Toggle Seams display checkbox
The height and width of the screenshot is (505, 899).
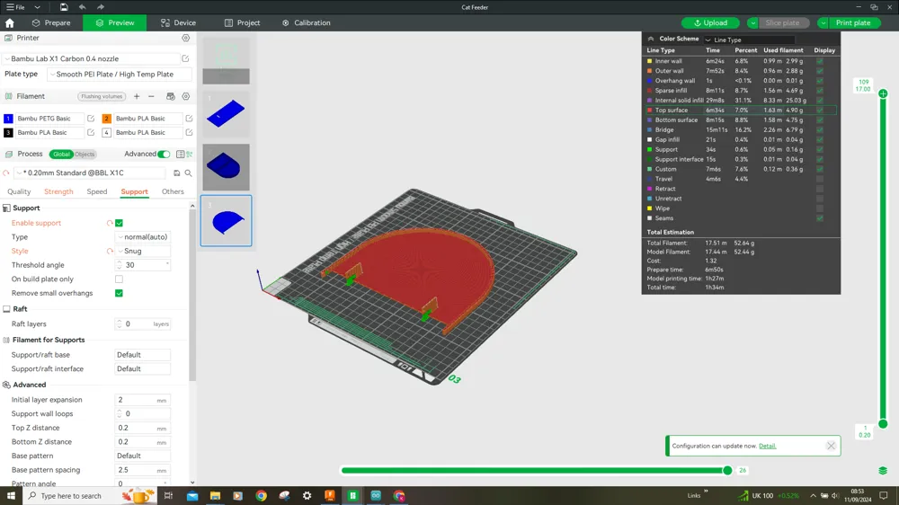pos(820,218)
